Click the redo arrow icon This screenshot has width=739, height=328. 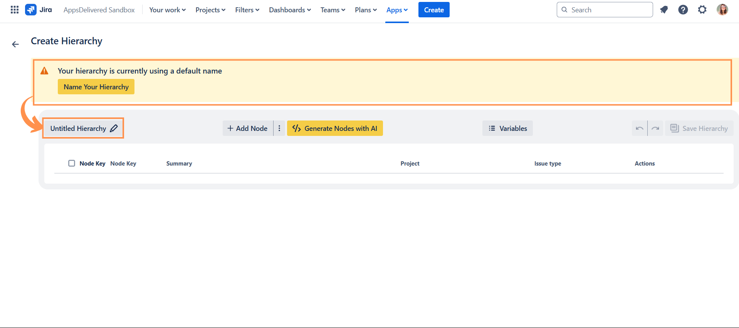(x=655, y=129)
